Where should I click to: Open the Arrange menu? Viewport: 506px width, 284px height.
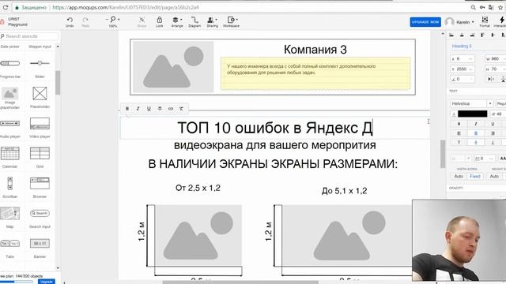point(177,22)
